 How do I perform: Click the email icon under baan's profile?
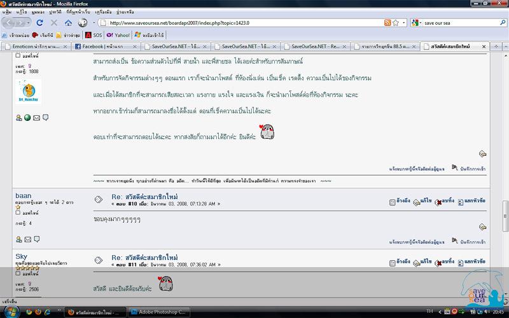click(27, 239)
